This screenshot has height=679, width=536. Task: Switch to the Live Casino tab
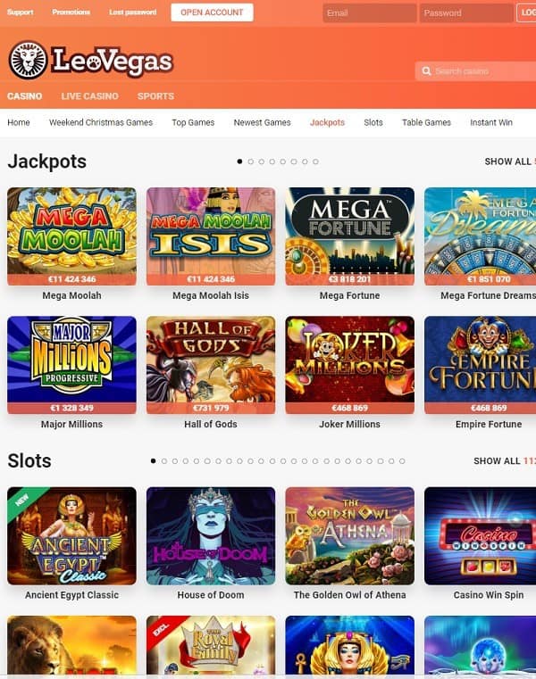click(x=89, y=96)
